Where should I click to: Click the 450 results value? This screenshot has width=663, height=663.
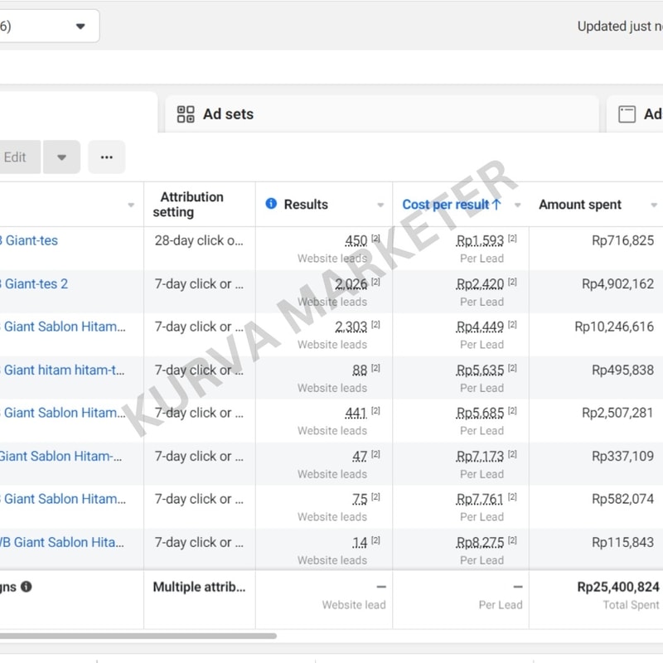(356, 241)
